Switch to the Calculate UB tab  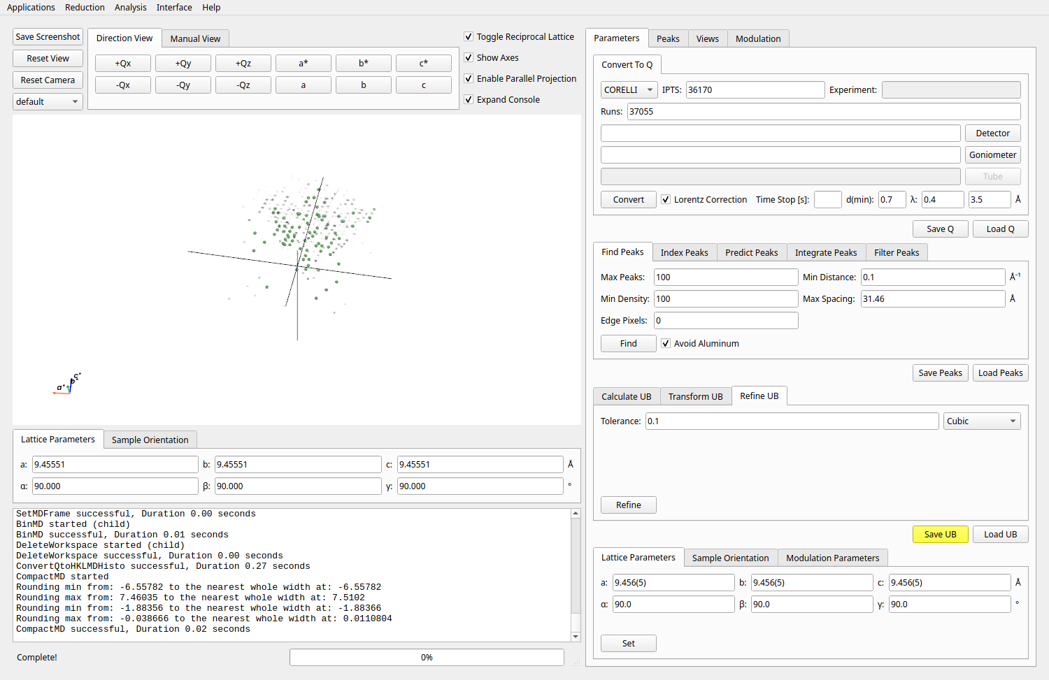pos(626,396)
